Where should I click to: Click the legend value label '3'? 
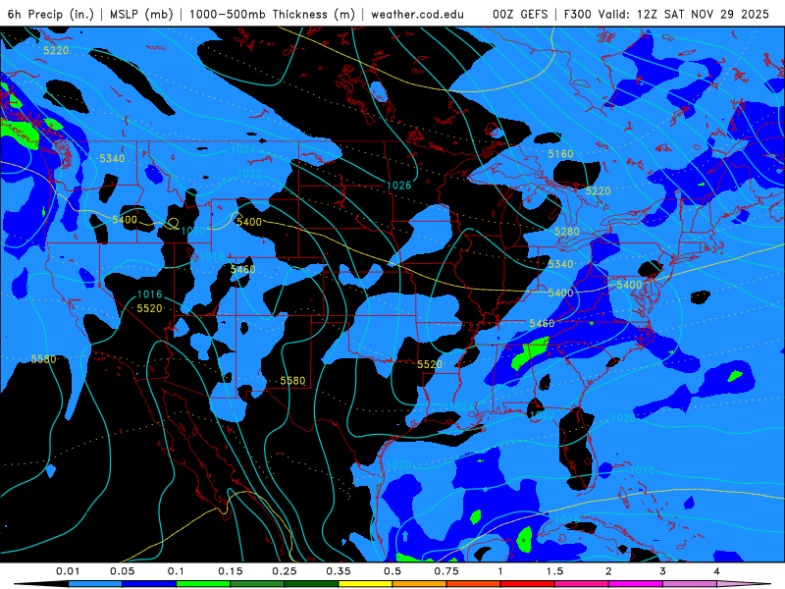pyautogui.click(x=663, y=571)
